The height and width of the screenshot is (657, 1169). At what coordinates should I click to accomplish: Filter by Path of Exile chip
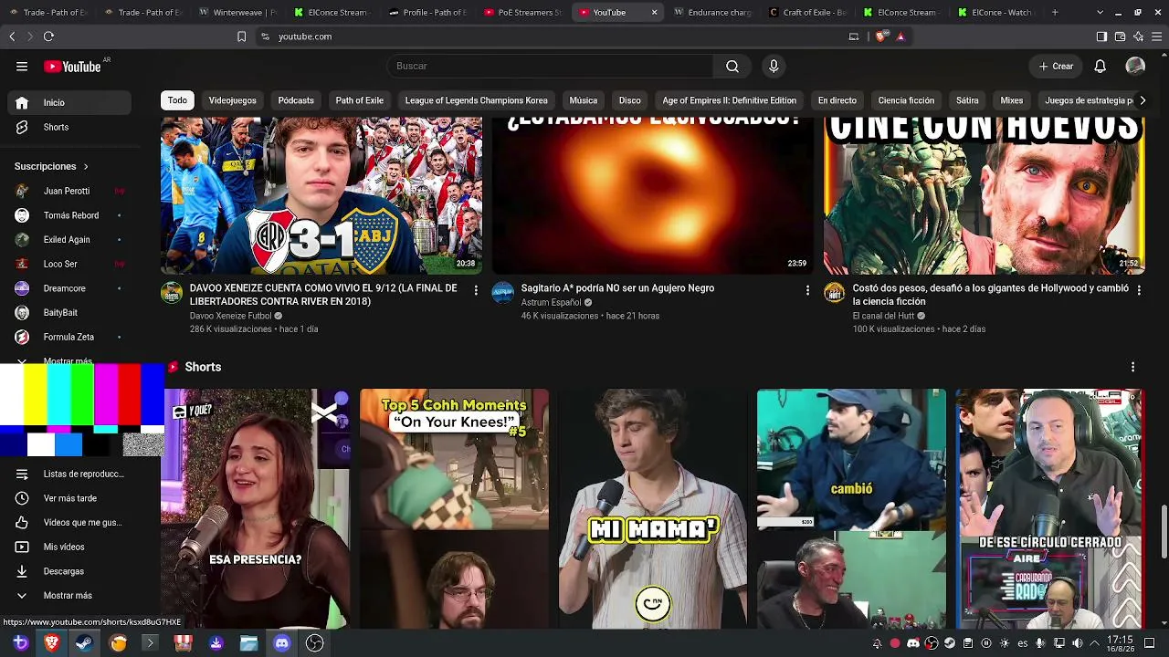coord(359,100)
